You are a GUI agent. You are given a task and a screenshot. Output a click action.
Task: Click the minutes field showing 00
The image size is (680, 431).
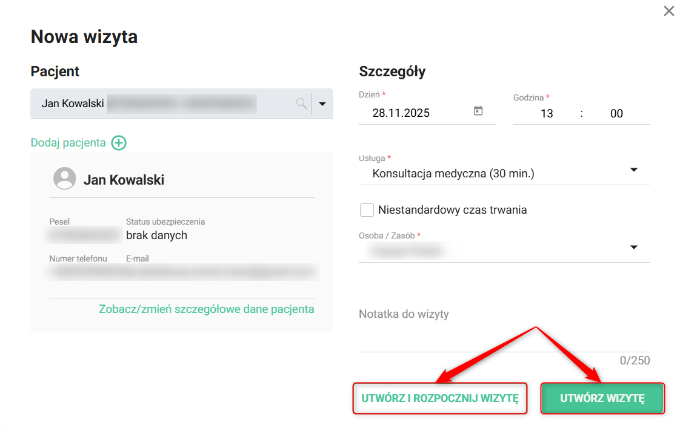616,113
